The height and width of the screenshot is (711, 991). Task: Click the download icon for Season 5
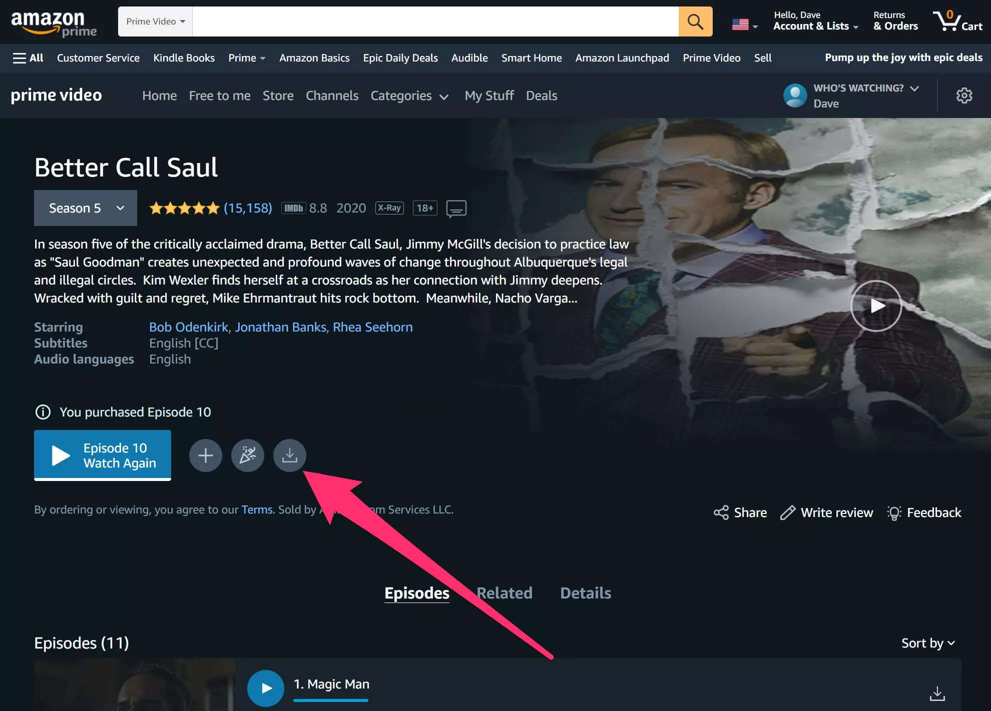290,455
